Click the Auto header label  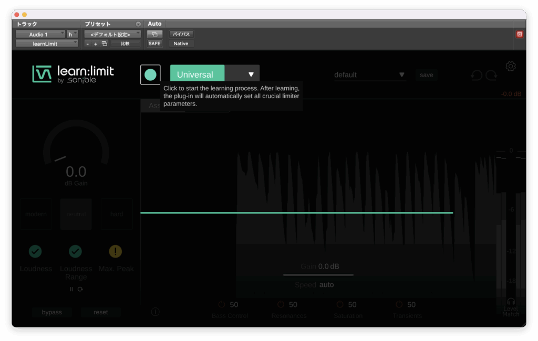(154, 24)
